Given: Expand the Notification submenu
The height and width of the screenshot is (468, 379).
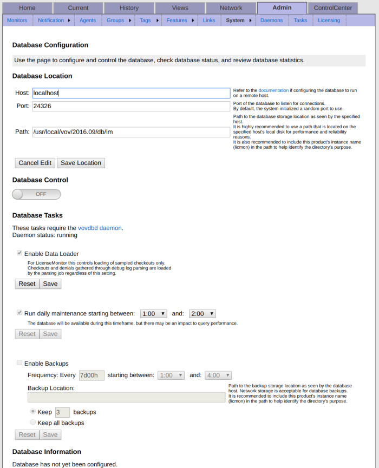Looking at the screenshot, I should [x=54, y=21].
